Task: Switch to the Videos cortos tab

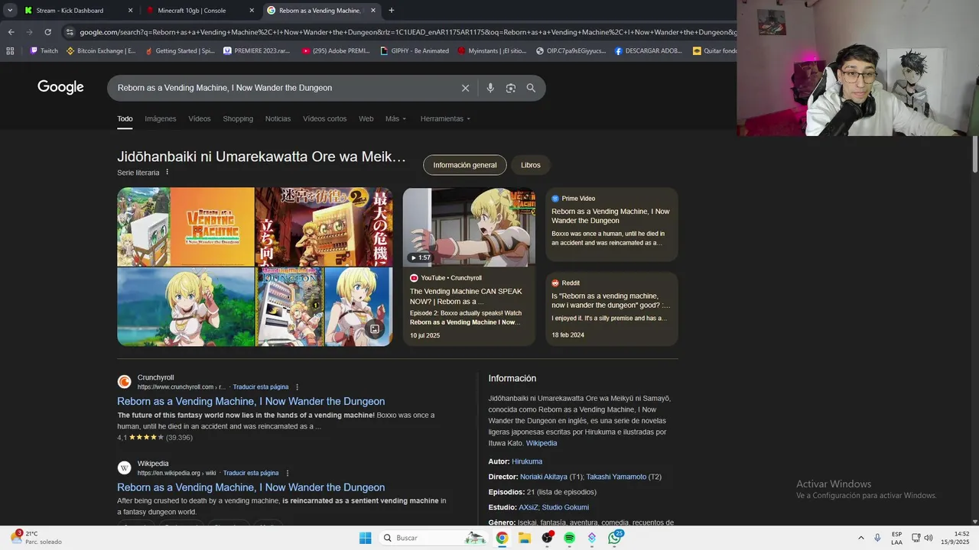Action: (324, 118)
